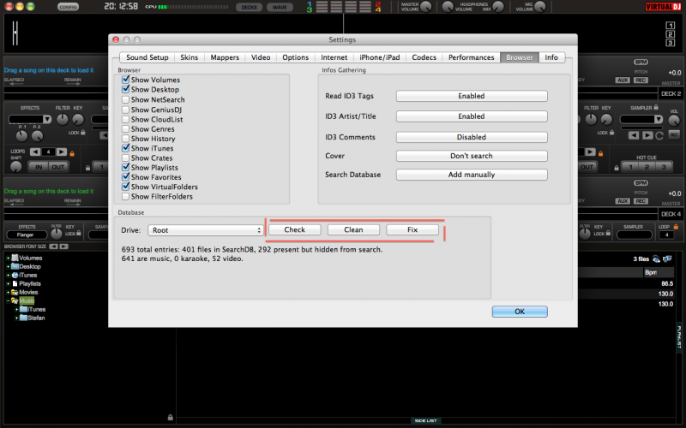The height and width of the screenshot is (428, 686).
Task: Click OK to close Settings
Action: point(520,312)
